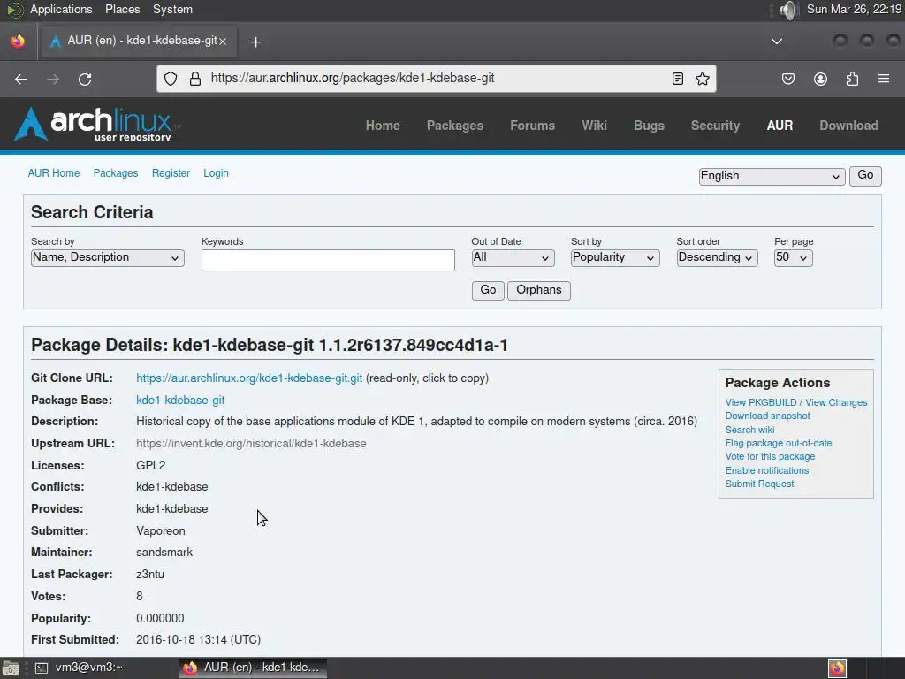
Task: Click the Keywords input field
Action: click(x=328, y=261)
